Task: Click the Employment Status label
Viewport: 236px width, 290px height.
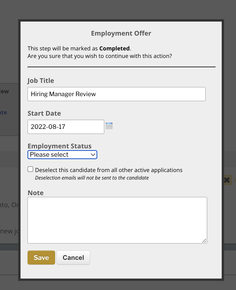Action: (60, 146)
